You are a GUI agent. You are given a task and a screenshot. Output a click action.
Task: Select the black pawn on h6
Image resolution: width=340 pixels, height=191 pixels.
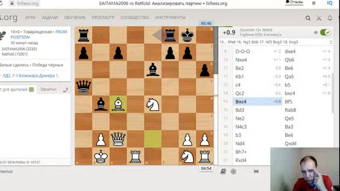(x=205, y=70)
